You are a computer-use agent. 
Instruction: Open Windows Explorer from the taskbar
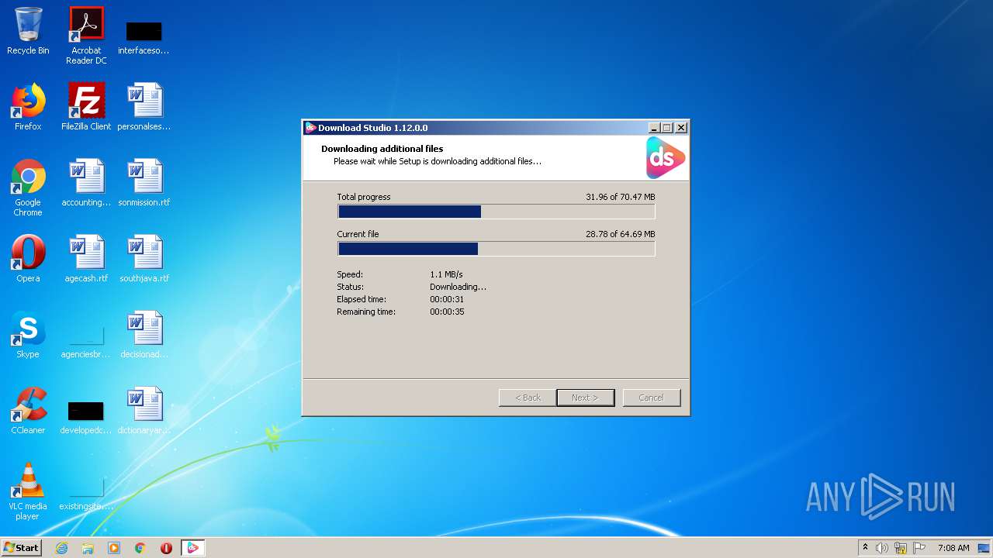coord(88,548)
